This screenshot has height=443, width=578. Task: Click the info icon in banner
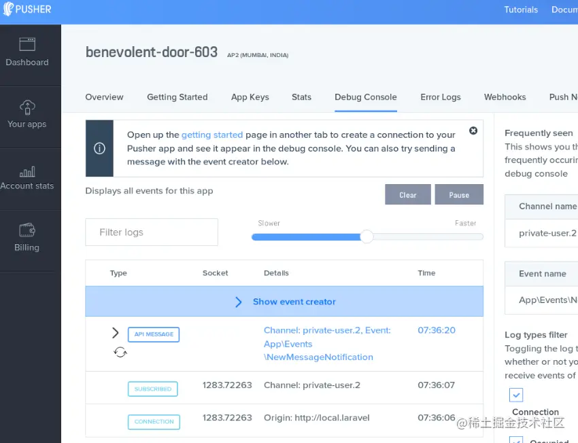(x=99, y=148)
